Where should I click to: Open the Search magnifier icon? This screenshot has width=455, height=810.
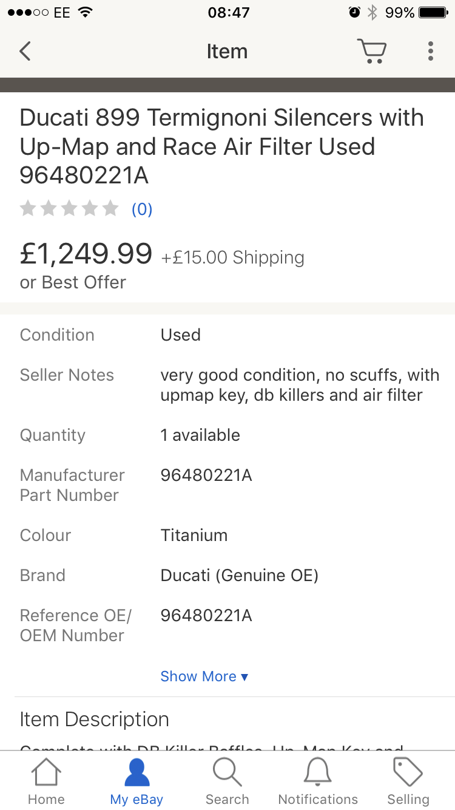click(227, 773)
